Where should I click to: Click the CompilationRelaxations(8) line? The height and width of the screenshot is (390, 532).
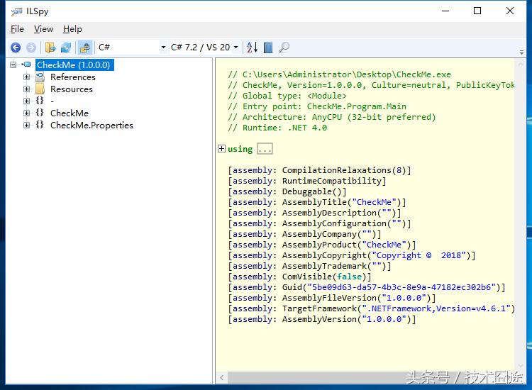[320, 170]
